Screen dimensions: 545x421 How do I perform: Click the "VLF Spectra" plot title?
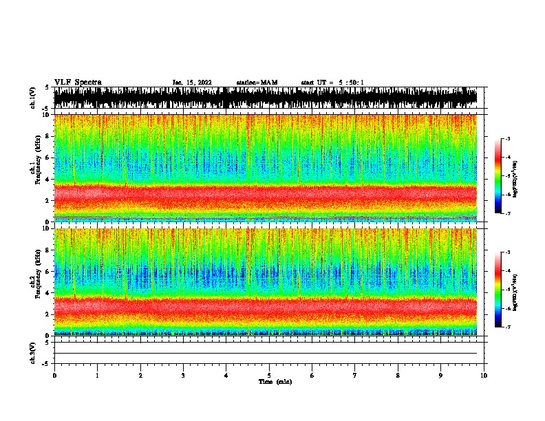point(78,83)
